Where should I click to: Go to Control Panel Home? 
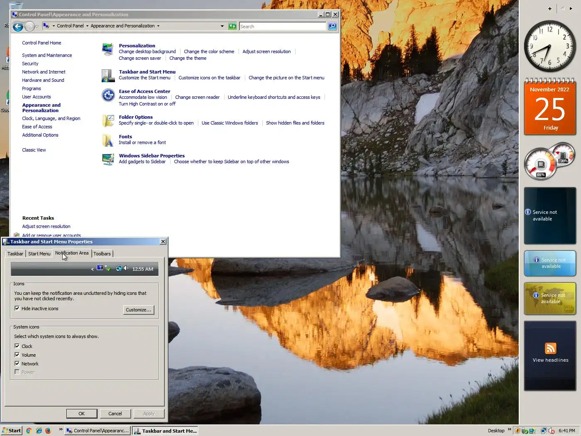41,43
